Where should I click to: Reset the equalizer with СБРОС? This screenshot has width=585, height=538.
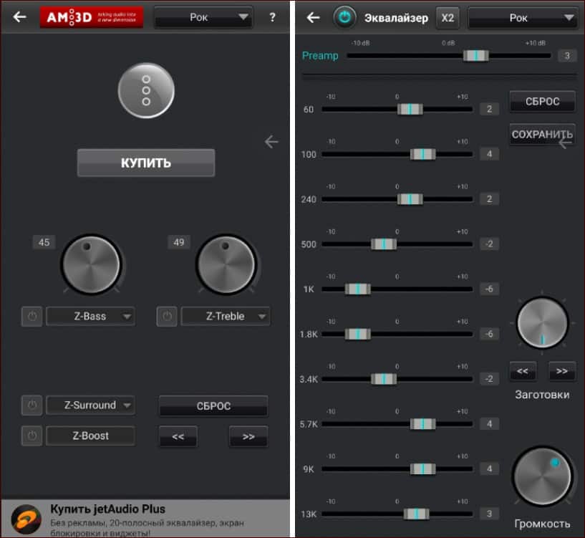tap(542, 101)
